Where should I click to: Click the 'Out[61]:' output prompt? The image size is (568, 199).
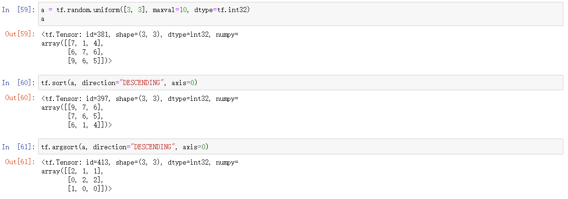(x=20, y=162)
